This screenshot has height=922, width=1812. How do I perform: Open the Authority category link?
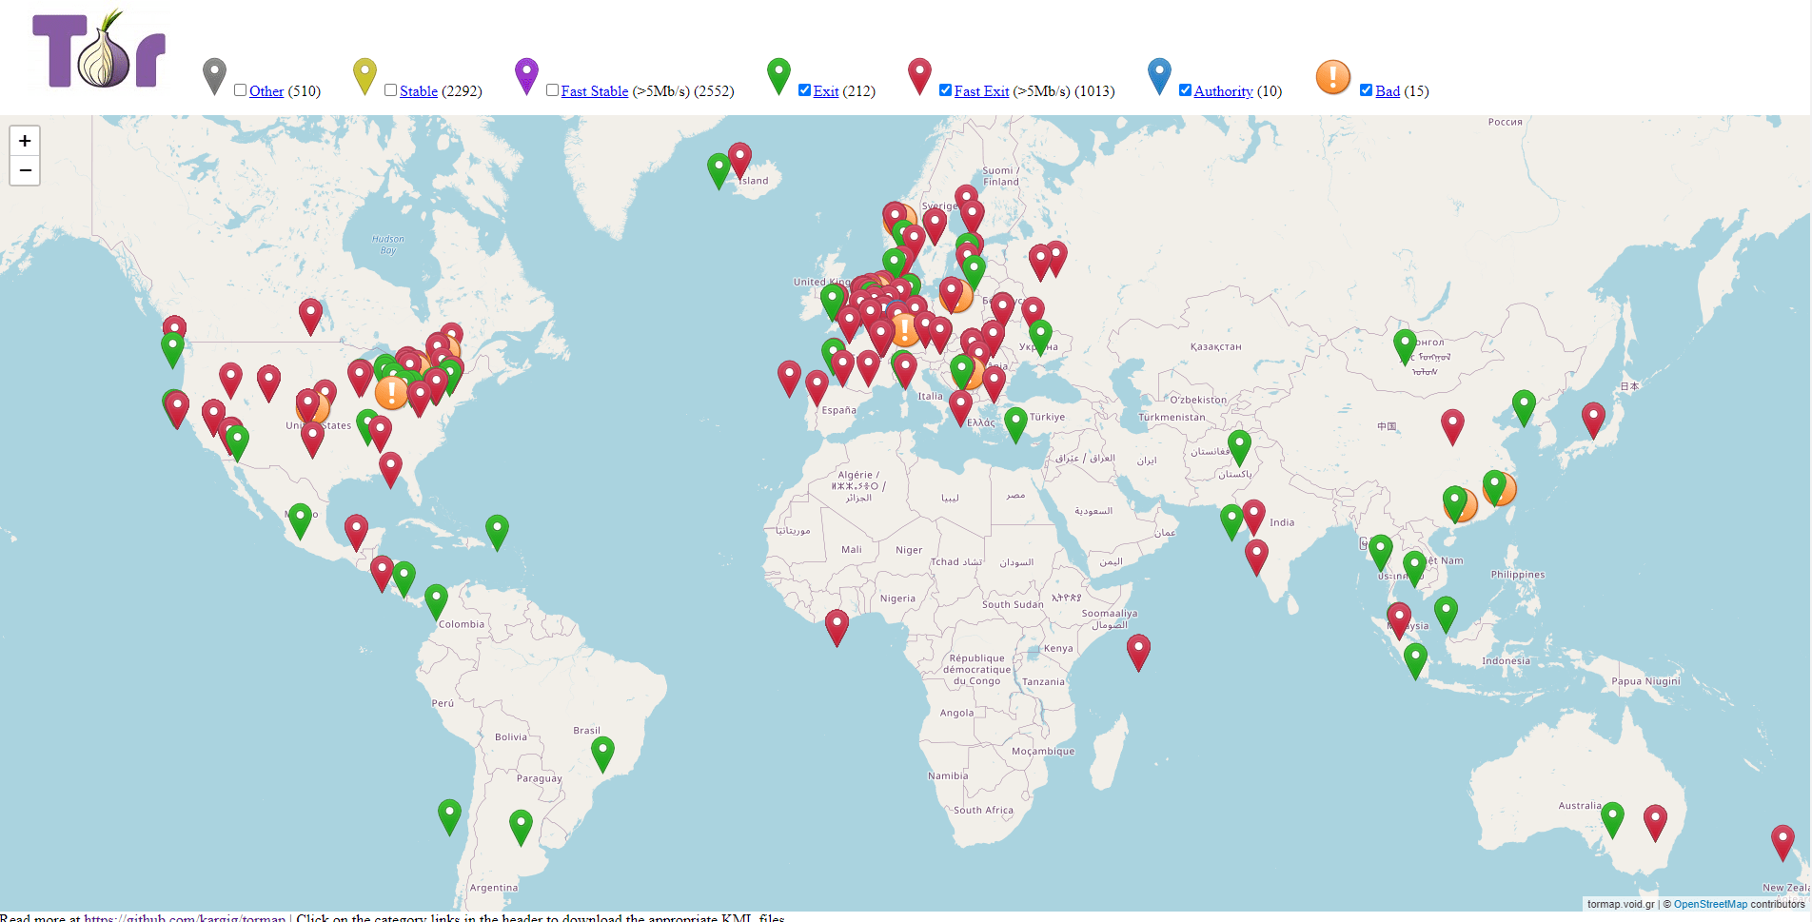[x=1223, y=91]
